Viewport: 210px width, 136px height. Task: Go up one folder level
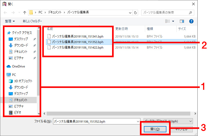coord(25,13)
